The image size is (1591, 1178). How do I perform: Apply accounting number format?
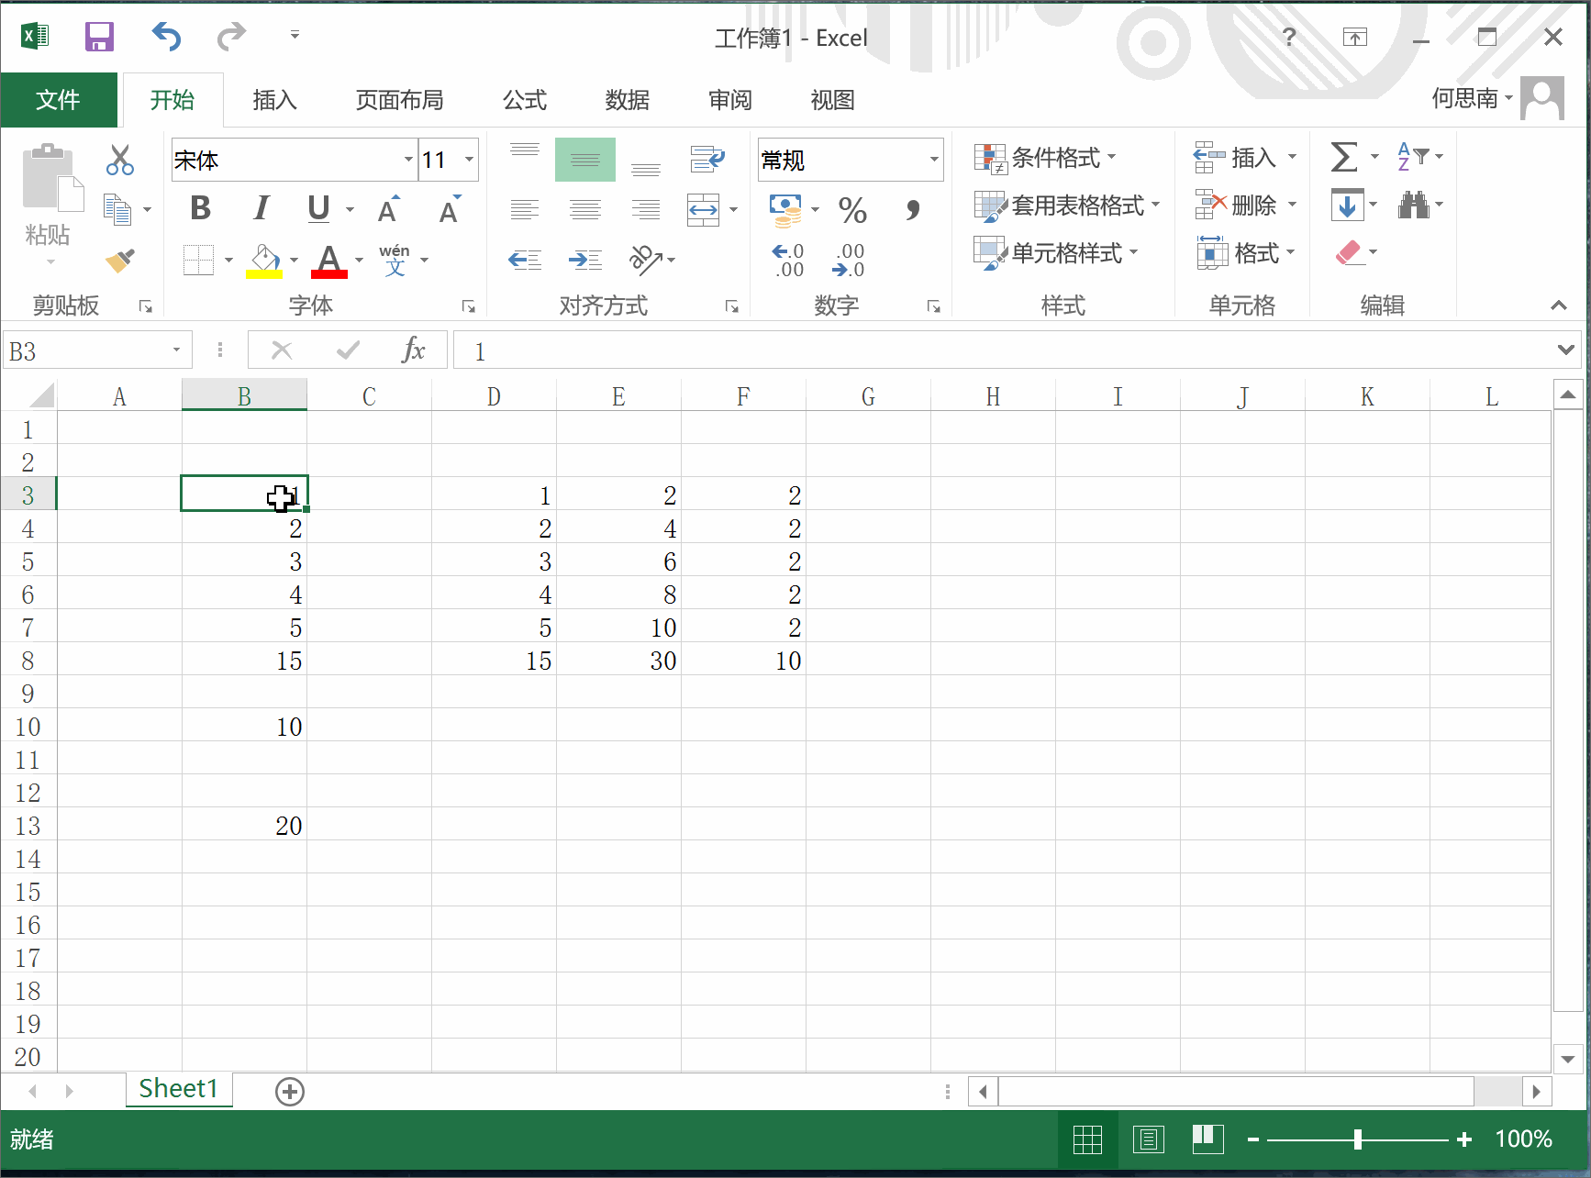[x=785, y=210]
